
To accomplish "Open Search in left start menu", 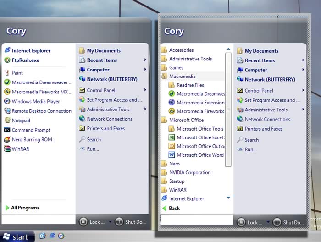I will coord(90,139).
